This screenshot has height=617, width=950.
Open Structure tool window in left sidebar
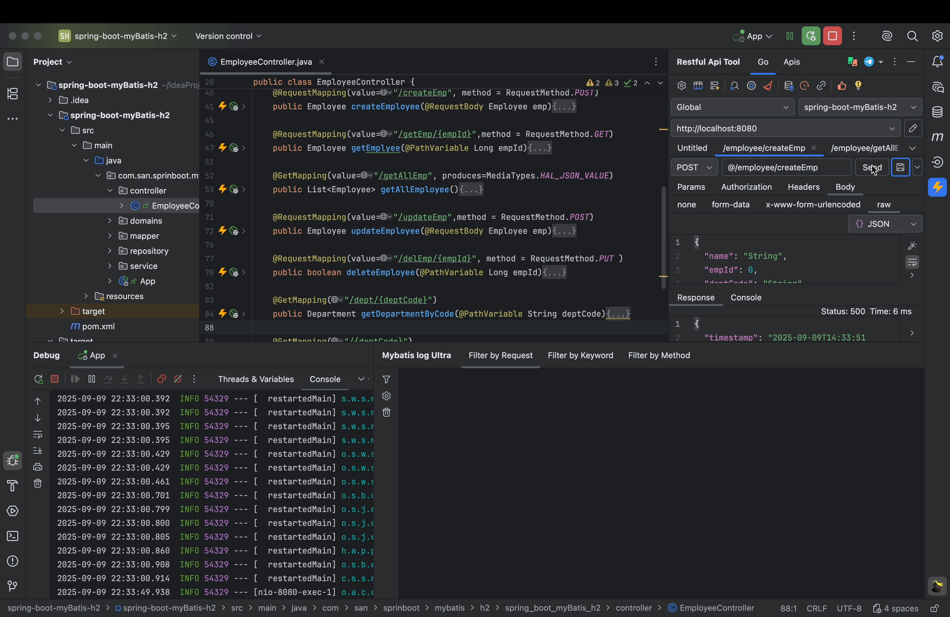coord(13,94)
